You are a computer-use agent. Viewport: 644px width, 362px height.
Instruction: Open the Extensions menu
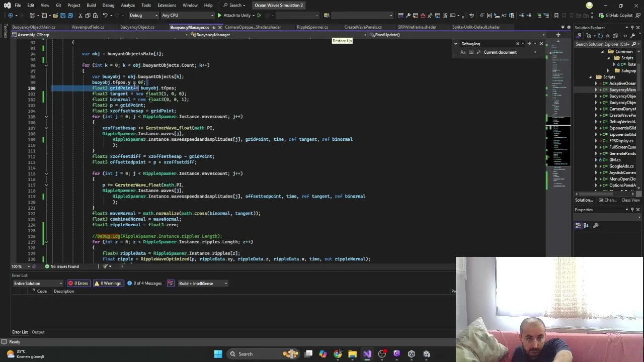[x=167, y=5]
